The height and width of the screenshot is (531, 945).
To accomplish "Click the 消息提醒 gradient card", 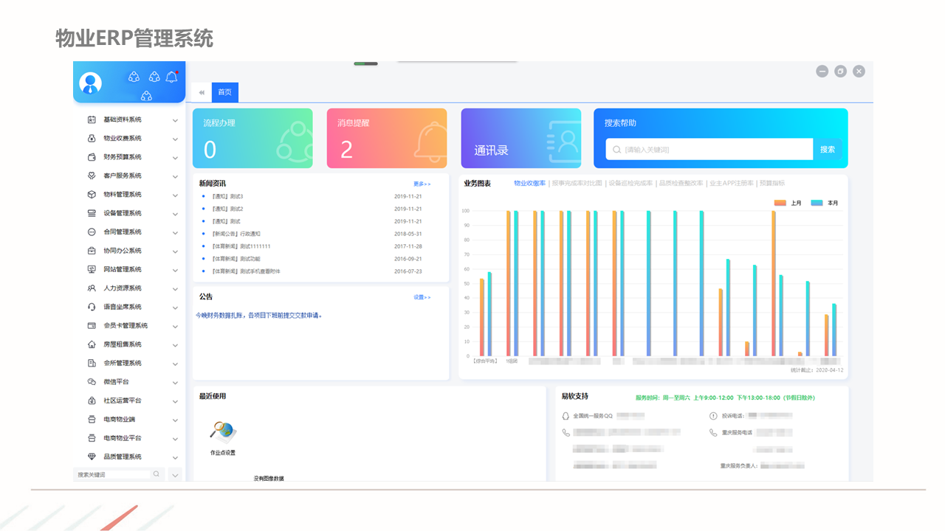I will (386, 139).
